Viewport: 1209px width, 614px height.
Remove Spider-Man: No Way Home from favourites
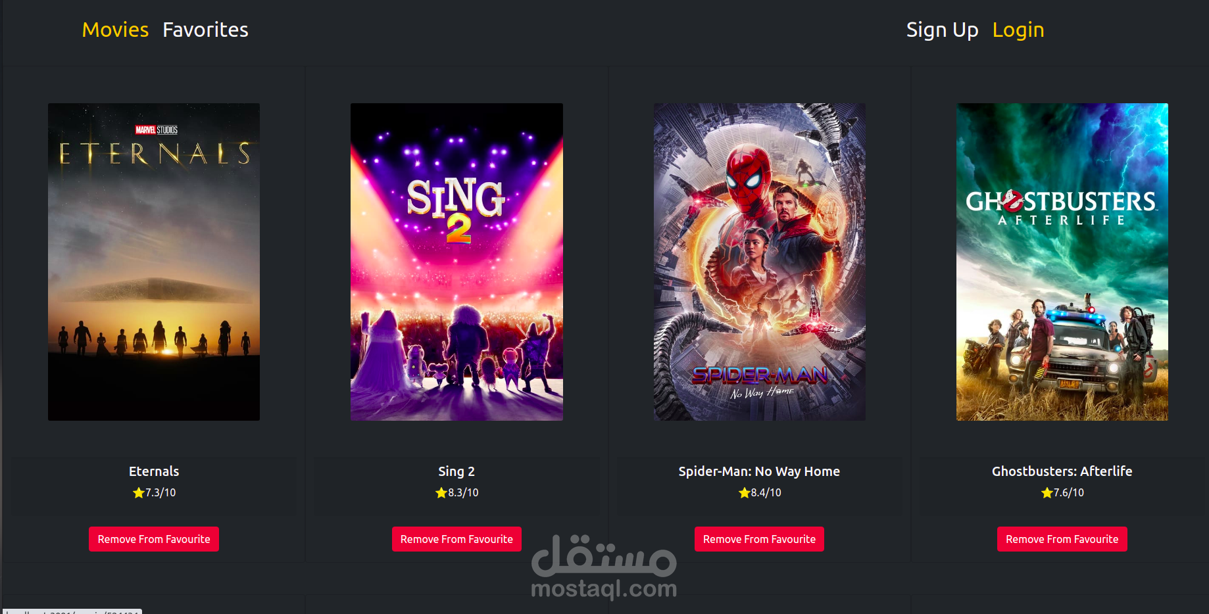[x=759, y=539]
